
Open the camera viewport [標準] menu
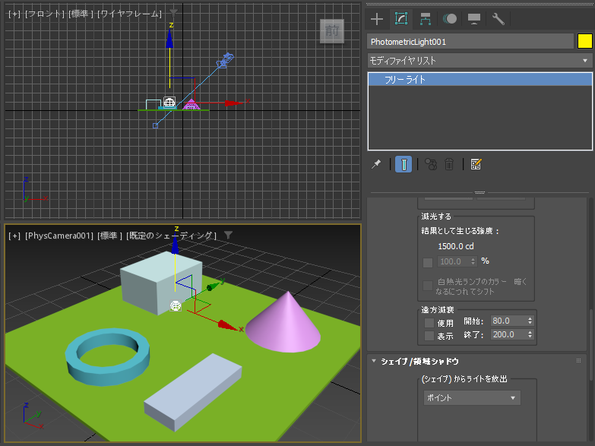109,236
